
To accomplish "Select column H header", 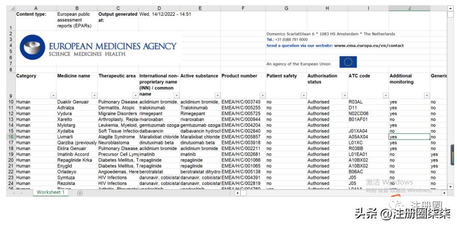I will tap(327, 9).
